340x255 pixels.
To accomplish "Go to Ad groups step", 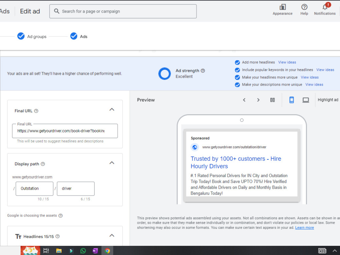I will (32, 36).
